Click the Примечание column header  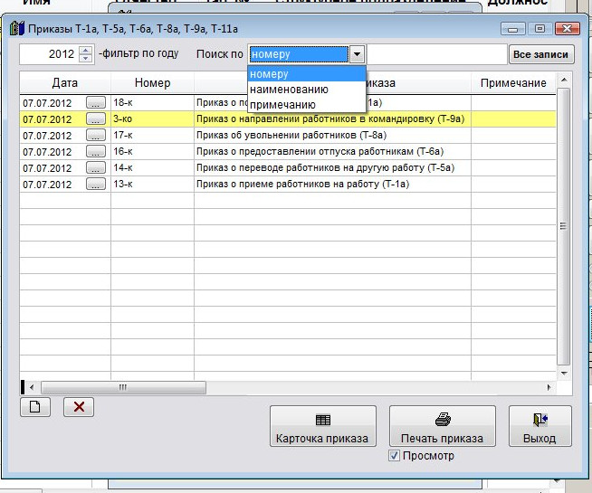pos(513,82)
